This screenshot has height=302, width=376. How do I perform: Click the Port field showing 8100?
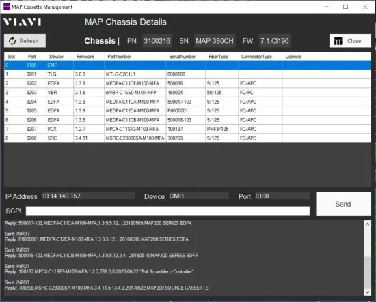pos(282,196)
